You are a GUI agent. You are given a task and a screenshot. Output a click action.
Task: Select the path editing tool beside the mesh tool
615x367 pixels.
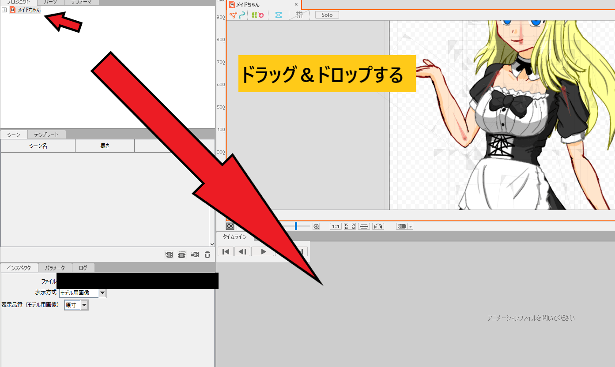(x=241, y=15)
